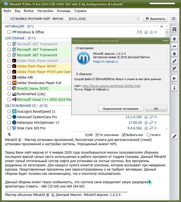Click the pencil-with-checkmark edit icon
The height and width of the screenshot is (202, 181).
coord(174,68)
